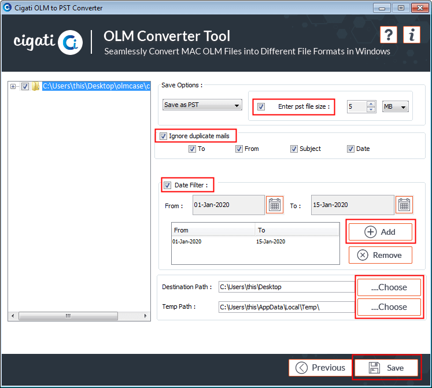
Task: Expand the olmcase folder tree node
Action: coord(13,86)
